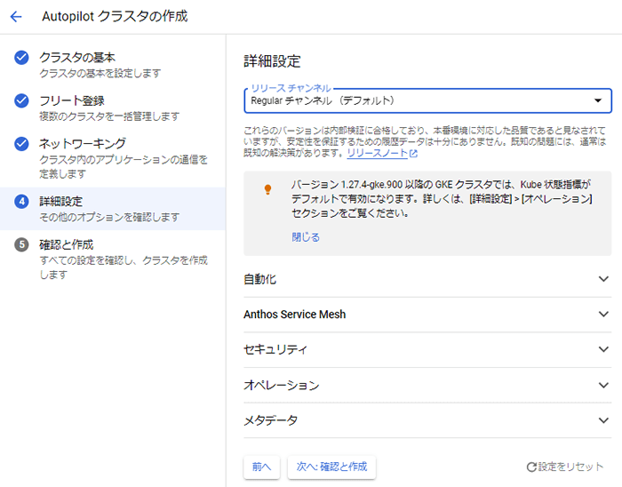Click the 次へ: 確認と作成 button
The width and height of the screenshot is (622, 487).
point(331,467)
